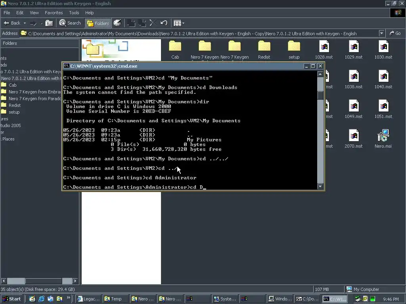
Task: Select the 1051.mst file
Action: (x=383, y=109)
